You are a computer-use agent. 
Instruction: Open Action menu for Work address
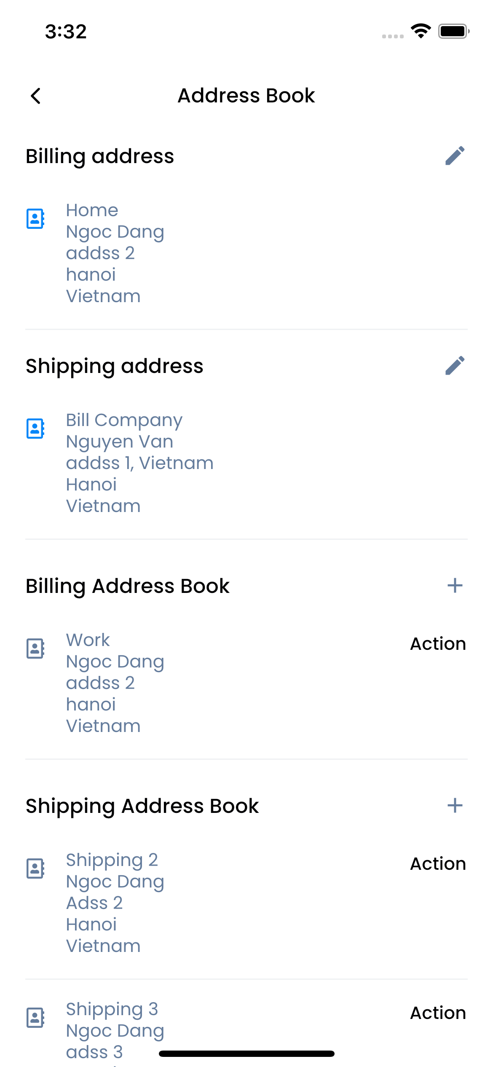(438, 643)
